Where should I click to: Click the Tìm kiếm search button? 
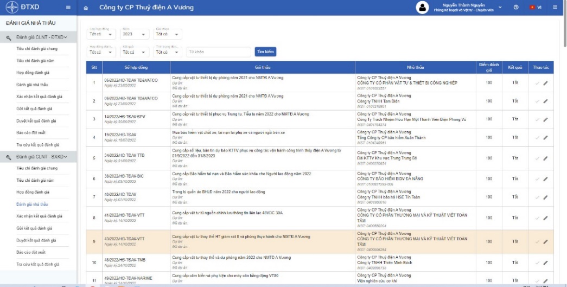pos(265,52)
